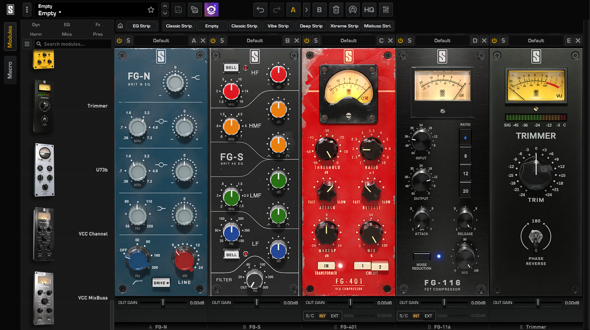
Task: Solo slot A using its S icon
Action: click(x=128, y=40)
